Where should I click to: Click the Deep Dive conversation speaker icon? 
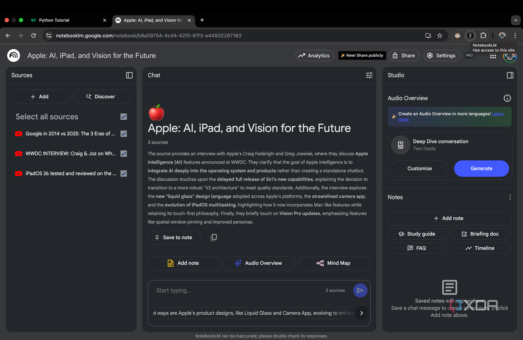coord(401,145)
